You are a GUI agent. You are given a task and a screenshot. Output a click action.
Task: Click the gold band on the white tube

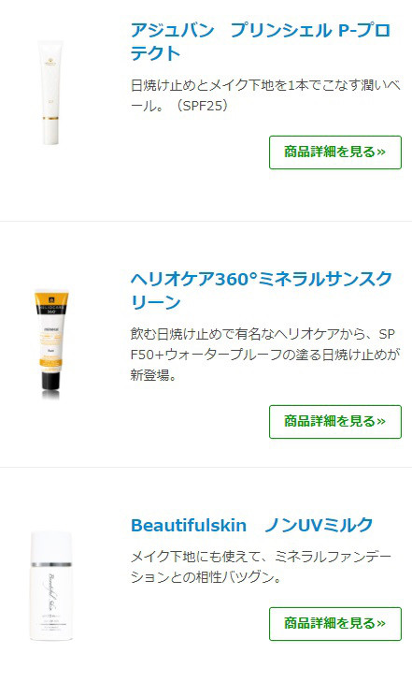(50, 118)
